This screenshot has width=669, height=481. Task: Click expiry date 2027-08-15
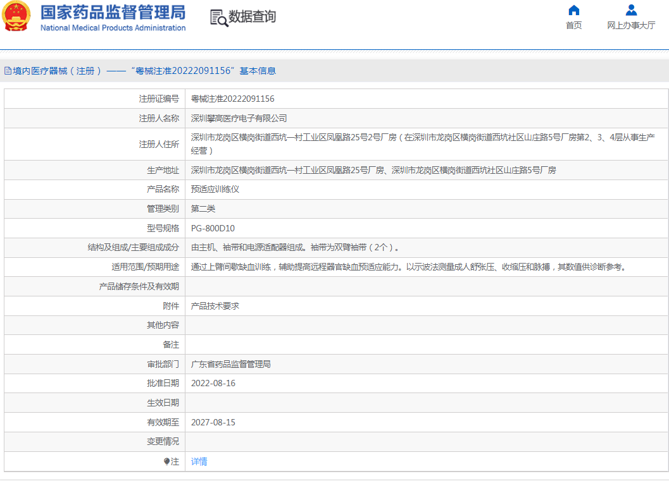point(213,422)
